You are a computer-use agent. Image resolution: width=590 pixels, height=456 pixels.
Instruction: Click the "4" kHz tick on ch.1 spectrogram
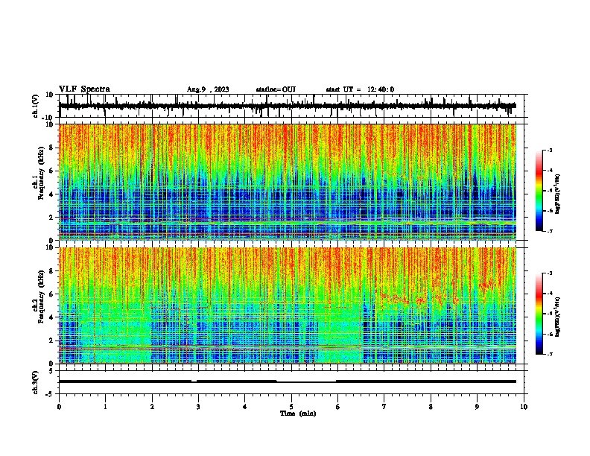click(52, 194)
